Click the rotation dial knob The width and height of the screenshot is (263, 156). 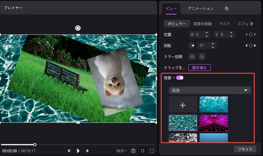pyautogui.click(x=192, y=45)
